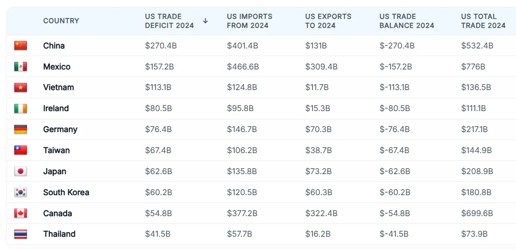
Task: Click the China flag icon
Action: [x=21, y=45]
